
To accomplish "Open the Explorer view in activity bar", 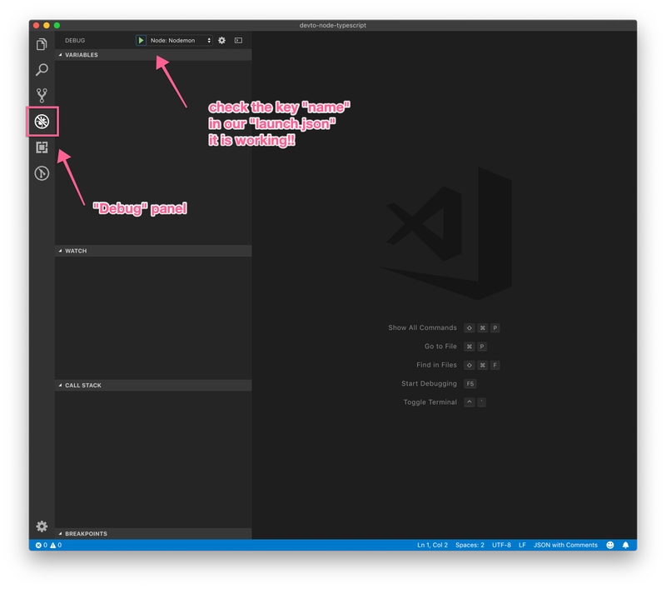I will (42, 44).
